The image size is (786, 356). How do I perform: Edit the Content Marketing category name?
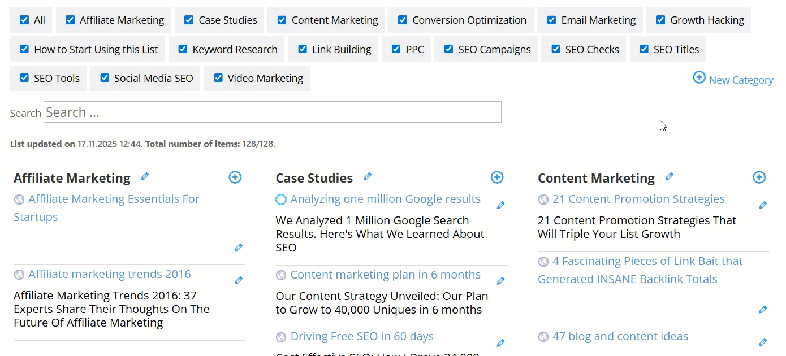(x=670, y=177)
